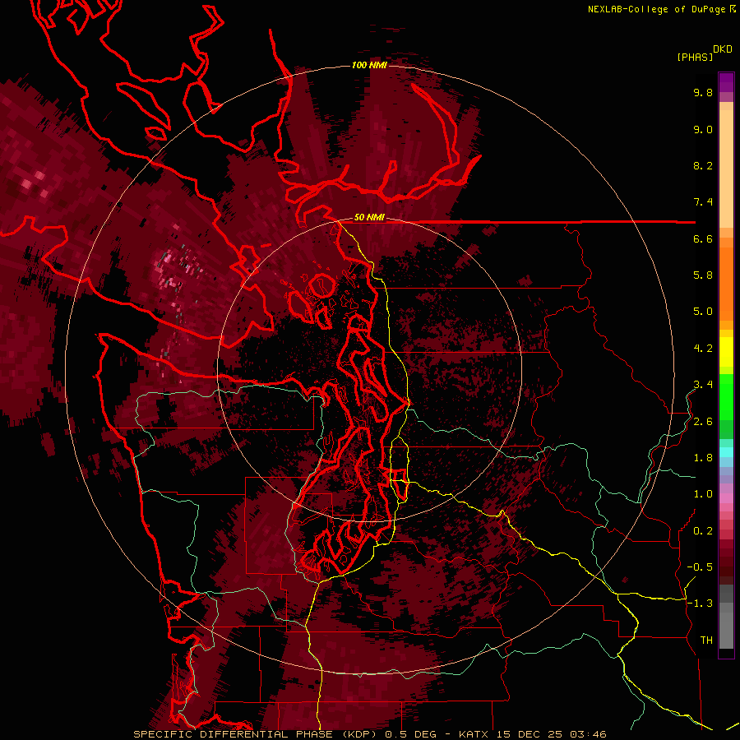Click the 8.2 color scale value

point(703,166)
